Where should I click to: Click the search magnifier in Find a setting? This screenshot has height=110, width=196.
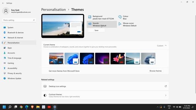(34, 20)
